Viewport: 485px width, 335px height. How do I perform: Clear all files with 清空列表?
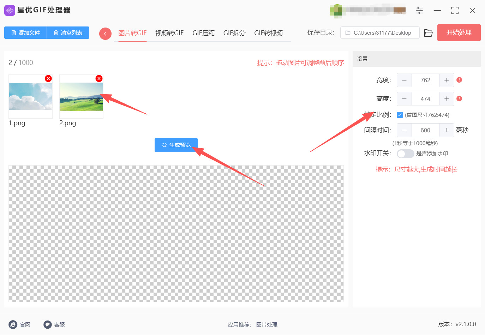[68, 32]
